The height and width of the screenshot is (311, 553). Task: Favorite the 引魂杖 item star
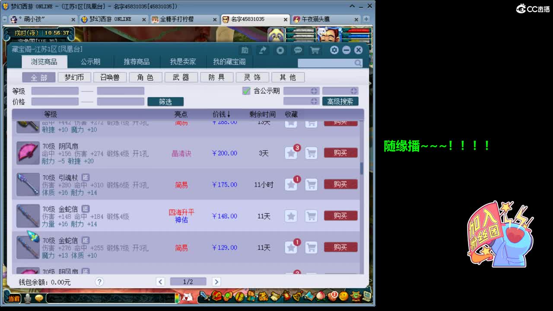(x=291, y=185)
